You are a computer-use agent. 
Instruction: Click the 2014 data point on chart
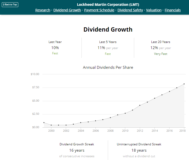[x=155, y=98]
